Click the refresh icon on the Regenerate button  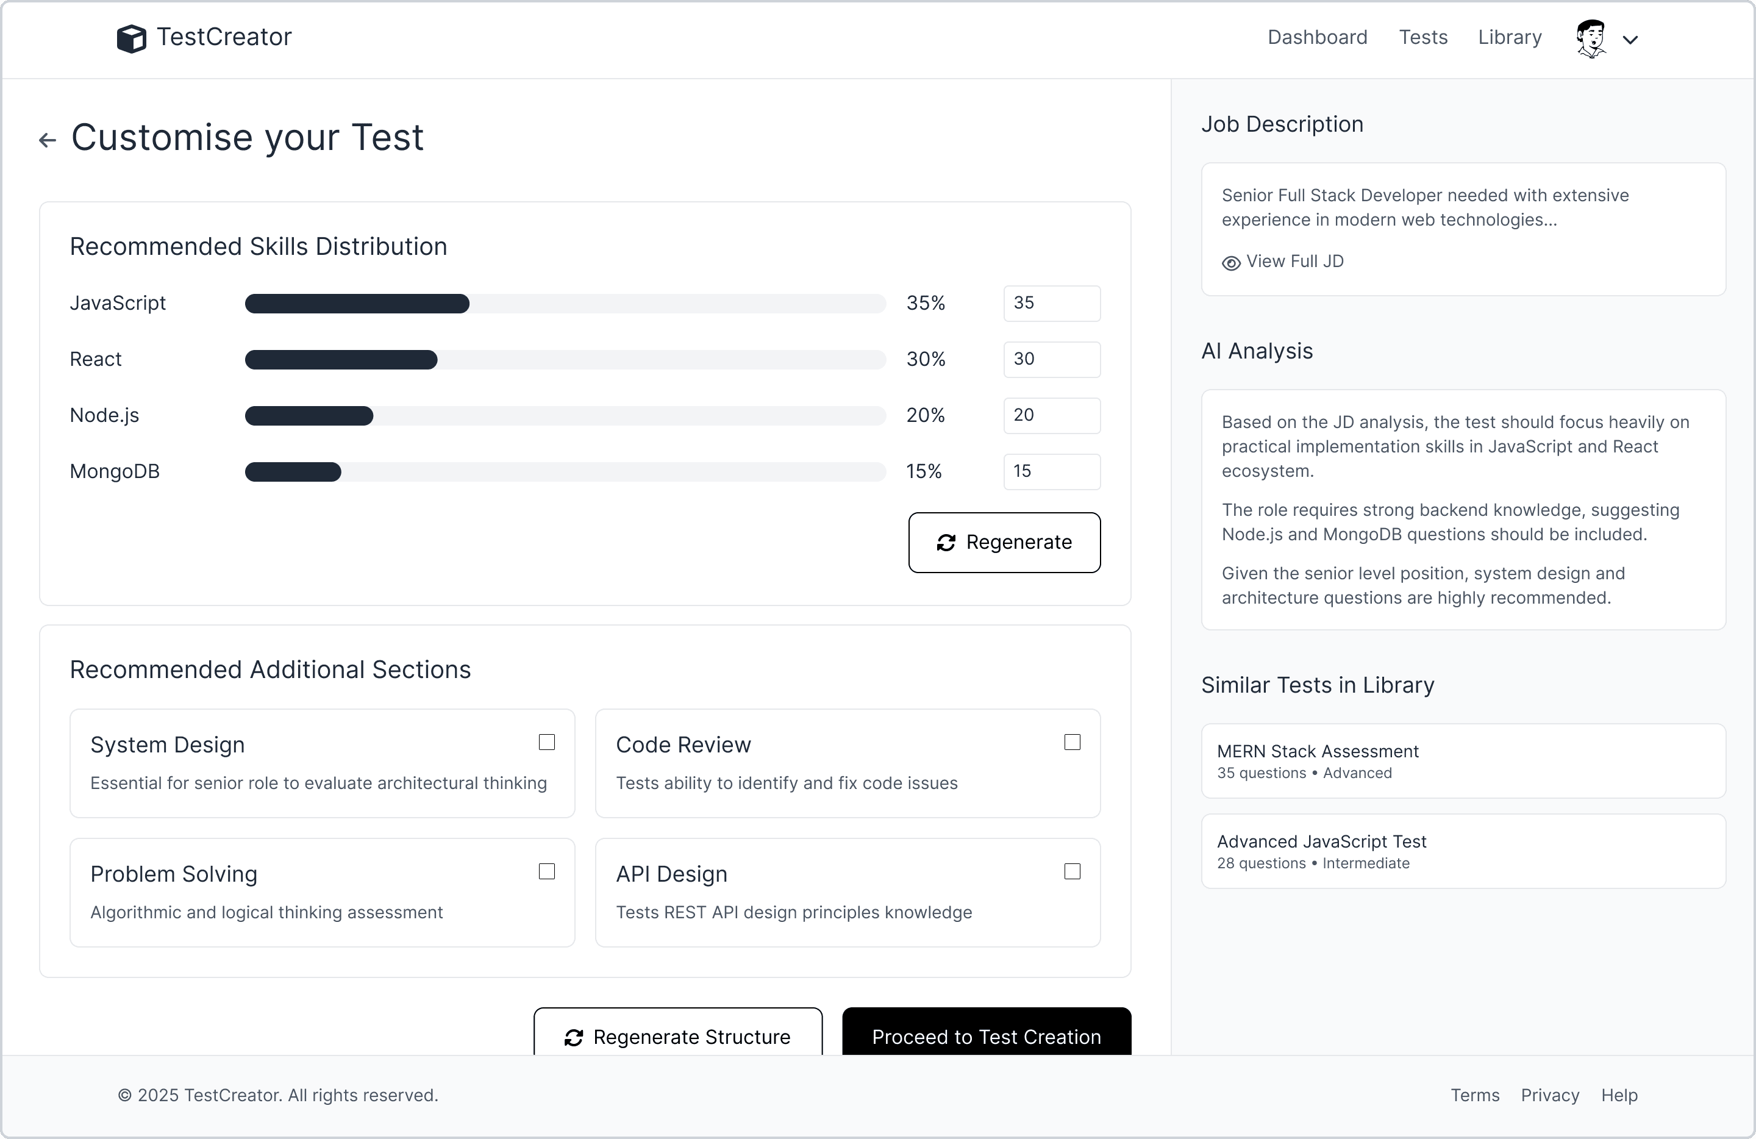pyautogui.click(x=946, y=543)
